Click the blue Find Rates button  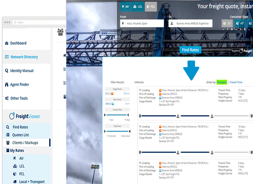tap(190, 50)
